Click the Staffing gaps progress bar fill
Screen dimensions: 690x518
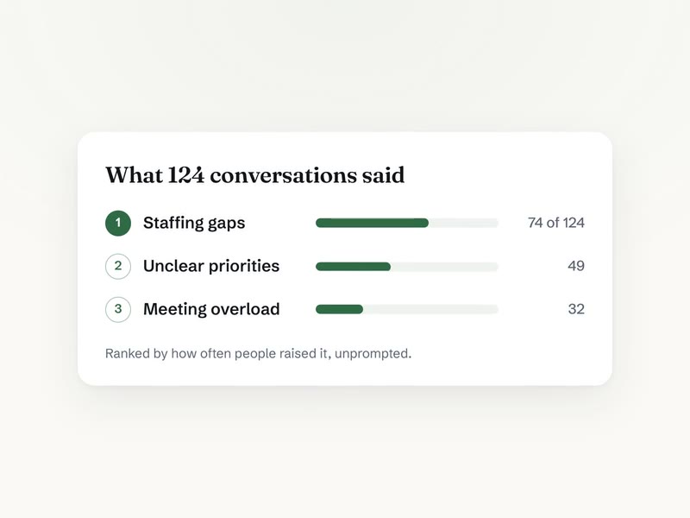tap(372, 223)
